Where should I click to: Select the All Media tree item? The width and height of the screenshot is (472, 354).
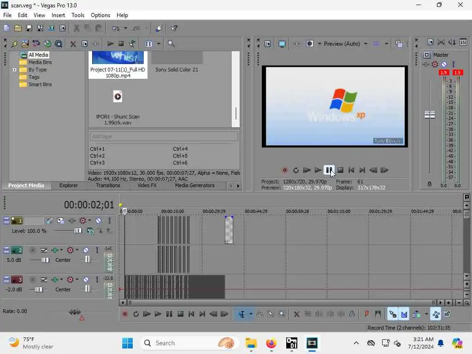[x=38, y=55]
